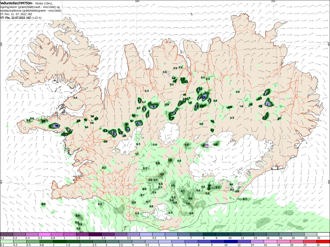Click the 'VT: Fös. 22.07.2022 16Z' valid time
330x247 pixels.
point(15,18)
